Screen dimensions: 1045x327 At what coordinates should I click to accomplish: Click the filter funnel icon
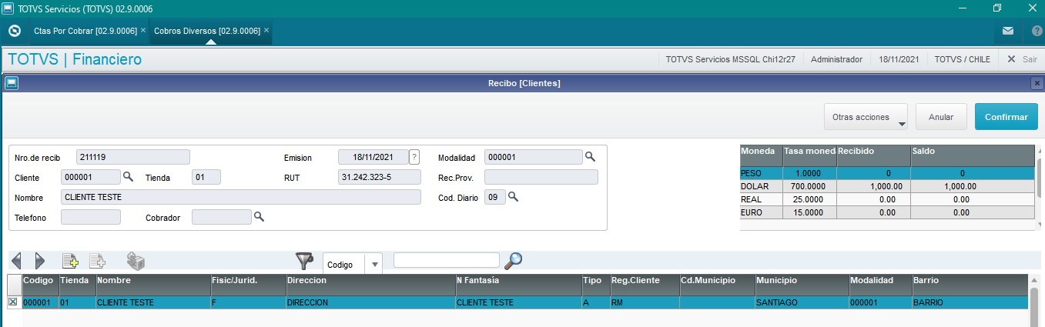306,262
